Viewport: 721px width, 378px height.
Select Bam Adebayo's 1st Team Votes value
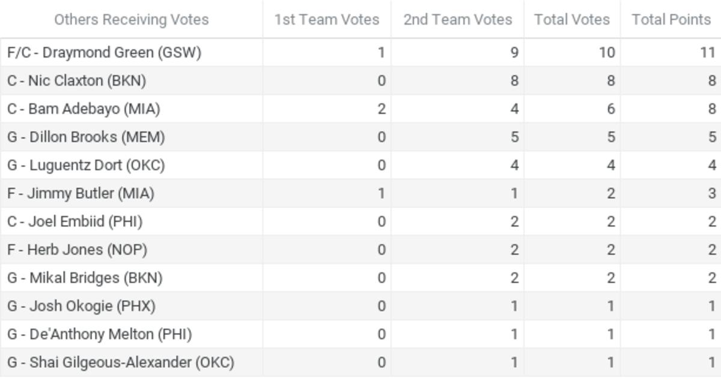click(381, 109)
